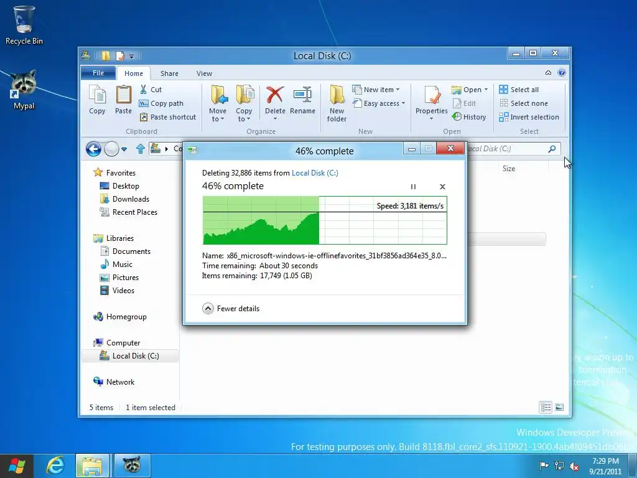Click the File Explorer taskbar button
The height and width of the screenshot is (478, 637).
tap(93, 466)
